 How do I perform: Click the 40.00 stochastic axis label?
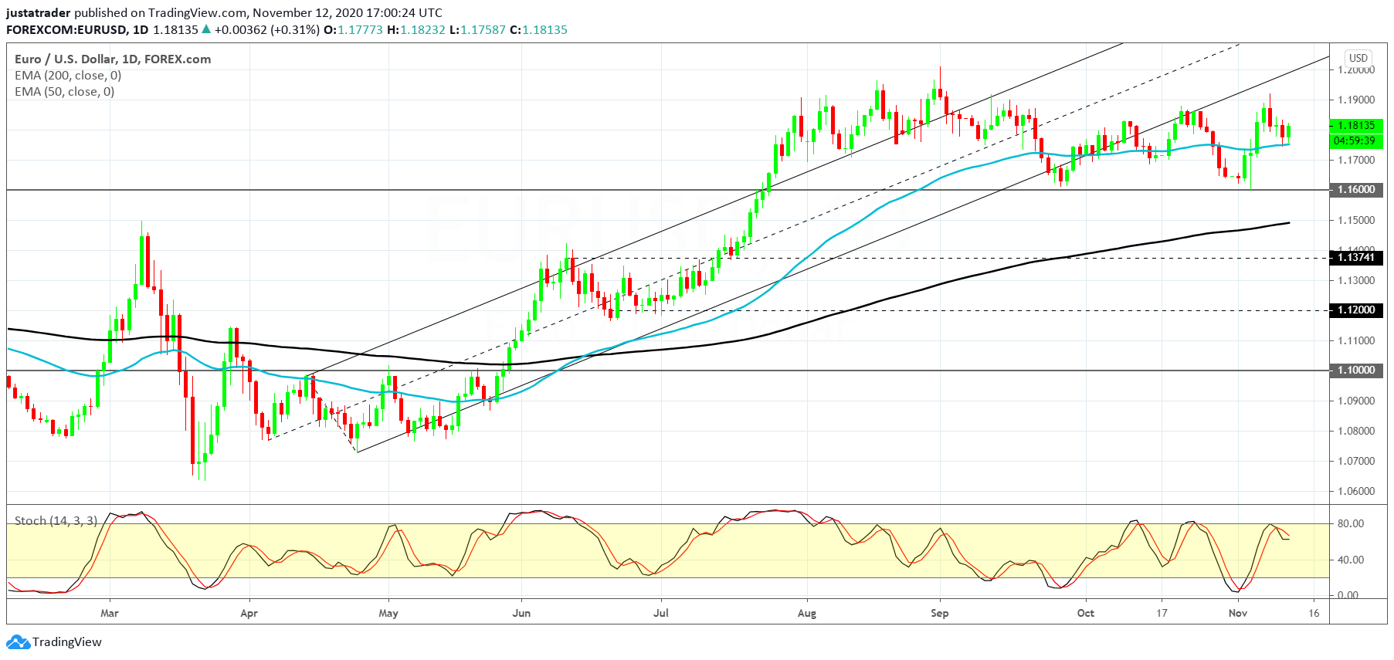click(x=1351, y=560)
